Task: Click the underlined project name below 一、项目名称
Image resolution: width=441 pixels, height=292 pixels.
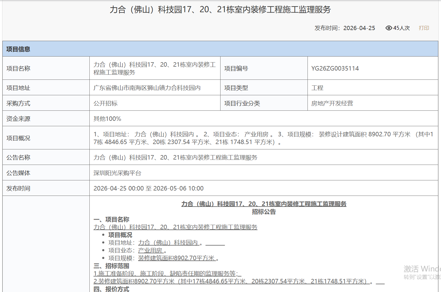Action: point(176,227)
